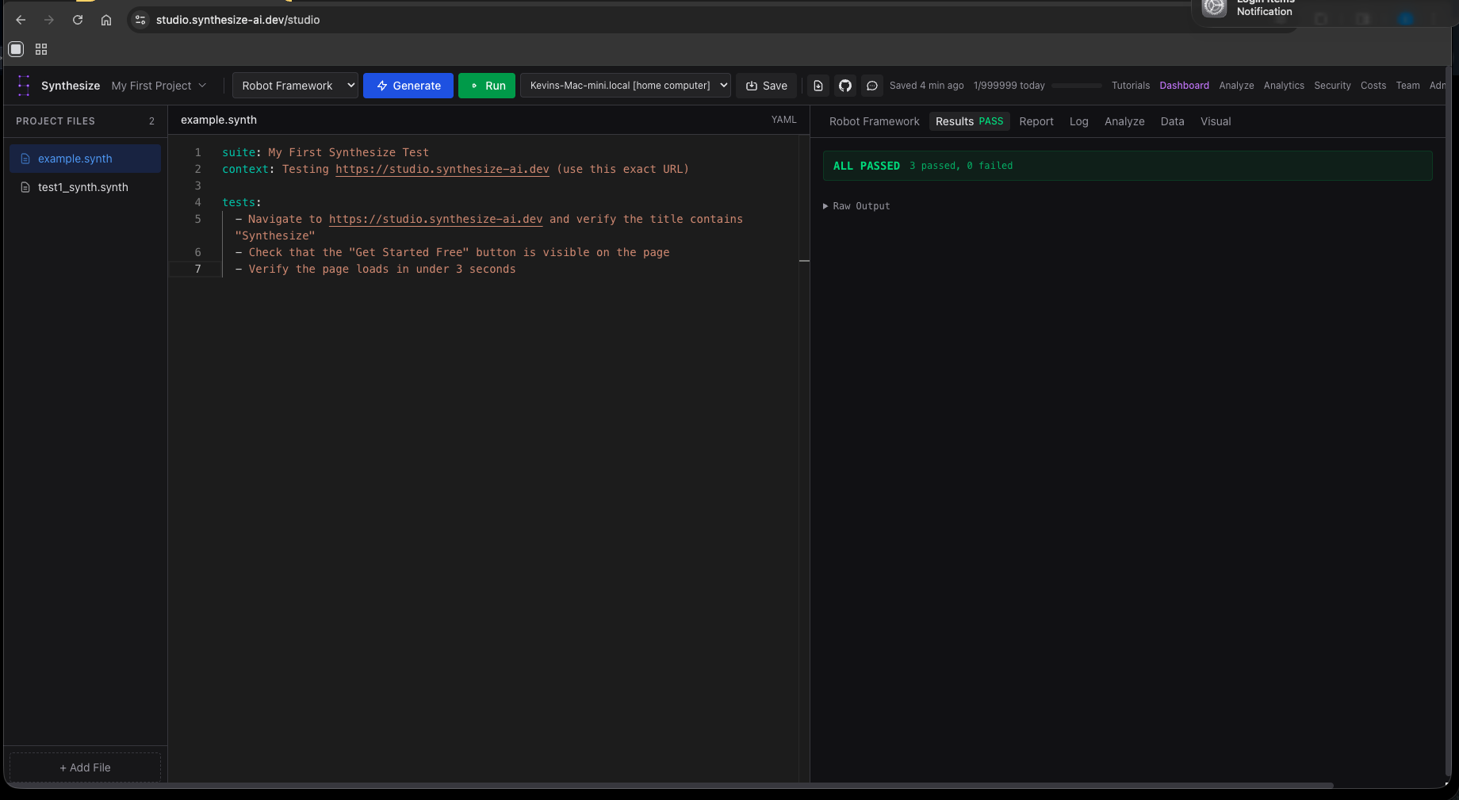
Task: Click the lightning Generate icon
Action: (381, 85)
